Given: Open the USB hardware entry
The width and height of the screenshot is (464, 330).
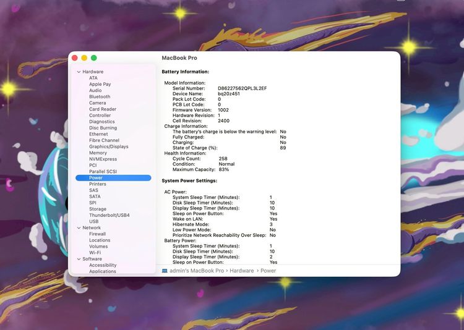Looking at the screenshot, I should (x=94, y=221).
